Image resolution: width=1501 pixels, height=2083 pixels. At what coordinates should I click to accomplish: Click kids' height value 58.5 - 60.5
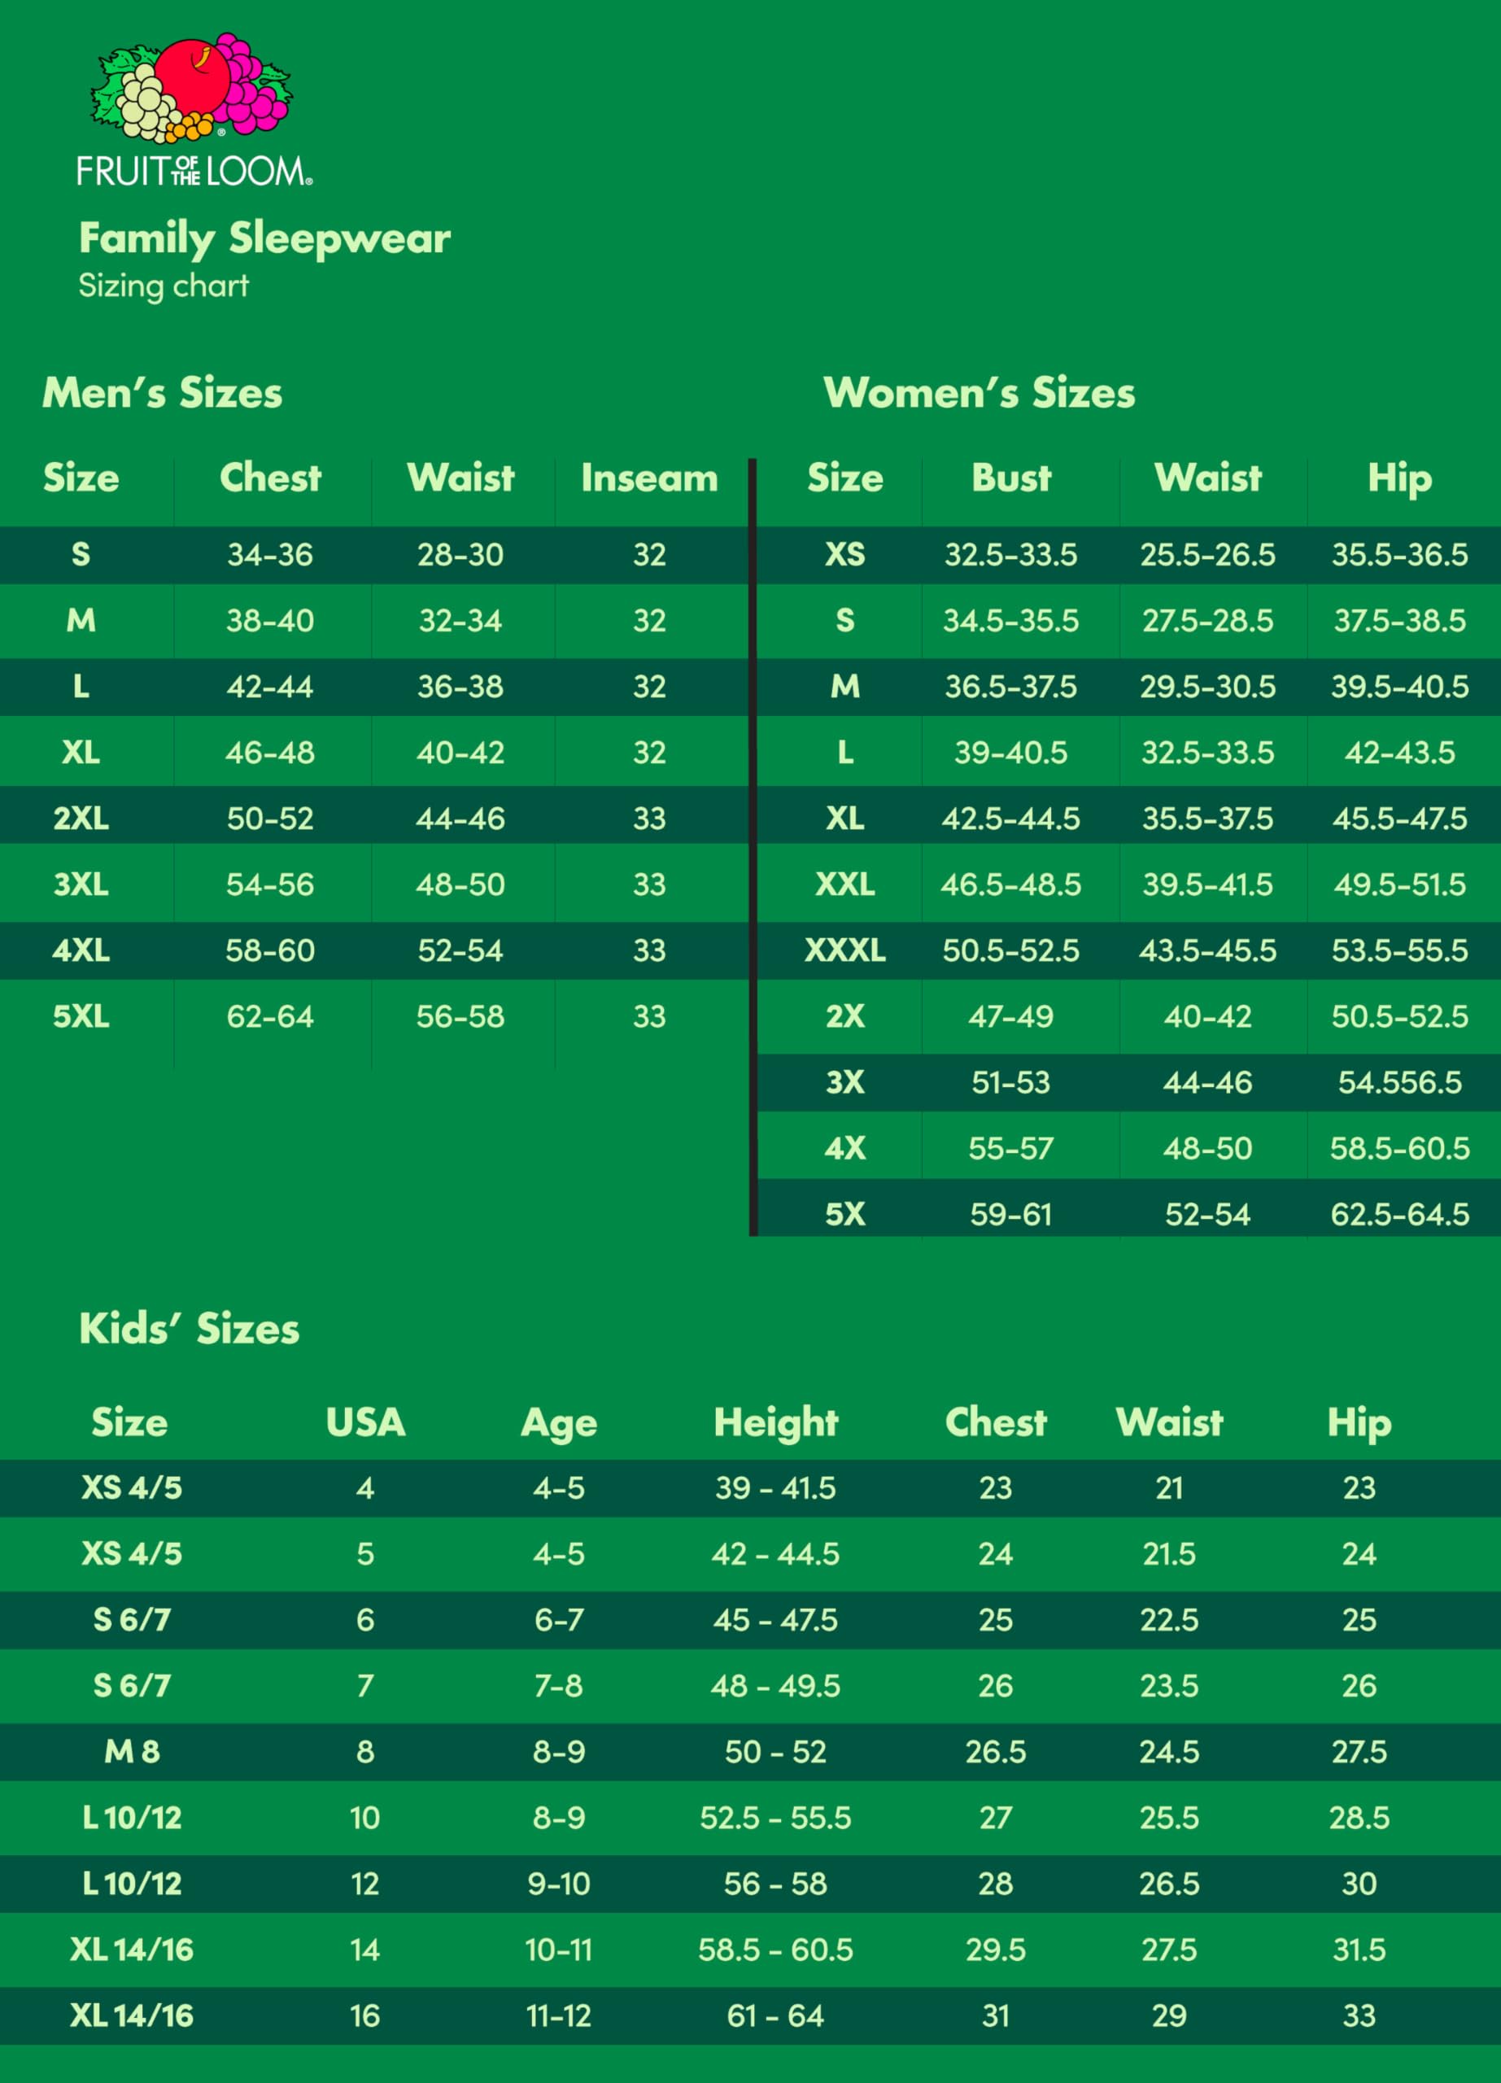pos(774,1950)
